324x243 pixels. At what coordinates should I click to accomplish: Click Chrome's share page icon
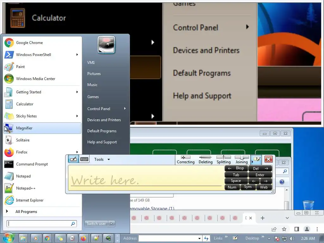[x=274, y=229]
